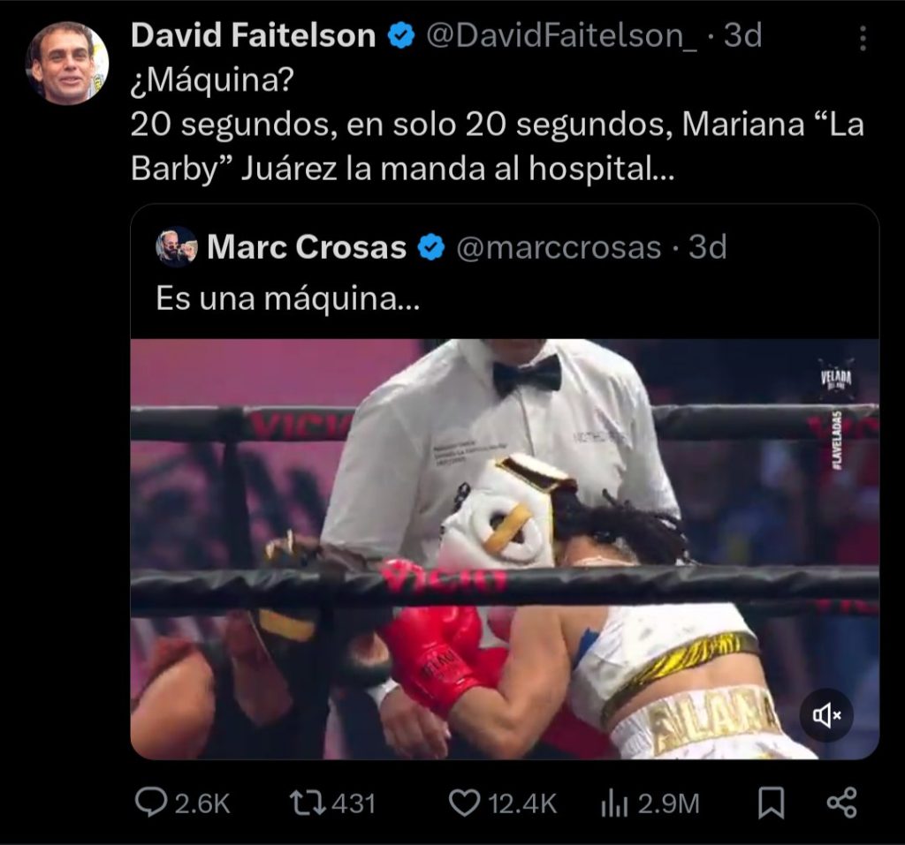Open David Faitelson's profile picture
The height and width of the screenshot is (845, 905).
(67, 63)
